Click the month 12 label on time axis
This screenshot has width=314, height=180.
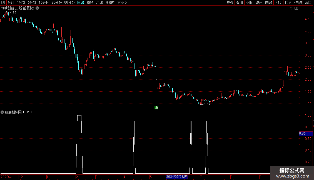click(21, 177)
